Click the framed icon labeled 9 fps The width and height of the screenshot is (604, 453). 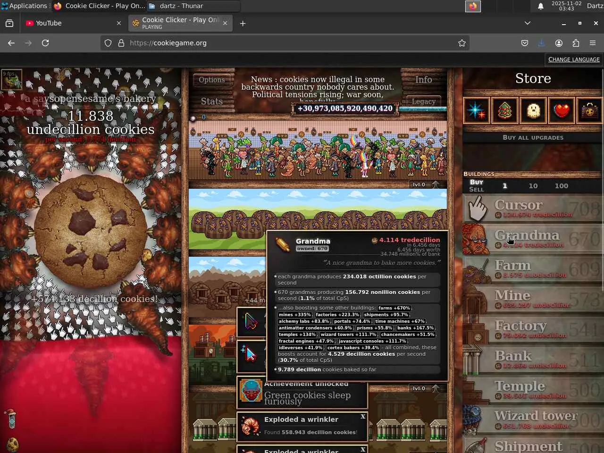pyautogui.click(x=12, y=79)
